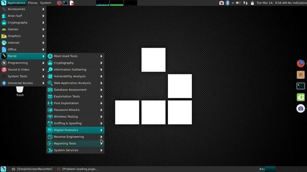307x172 pixels.
Task: Open System Tools category
Action: [23, 76]
